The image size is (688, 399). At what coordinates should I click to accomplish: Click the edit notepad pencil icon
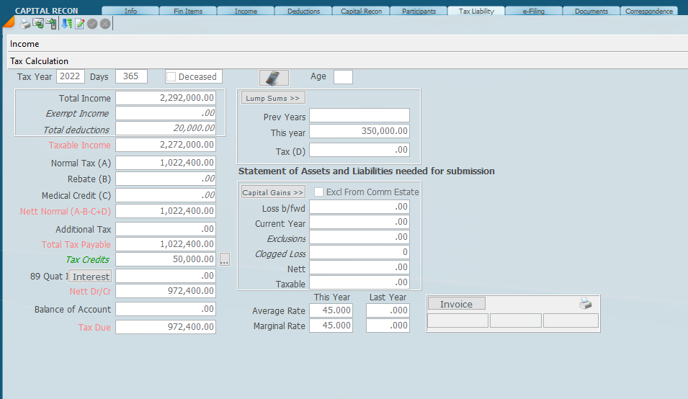coord(79,24)
